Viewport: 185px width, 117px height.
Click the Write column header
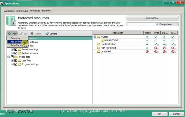(156, 33)
